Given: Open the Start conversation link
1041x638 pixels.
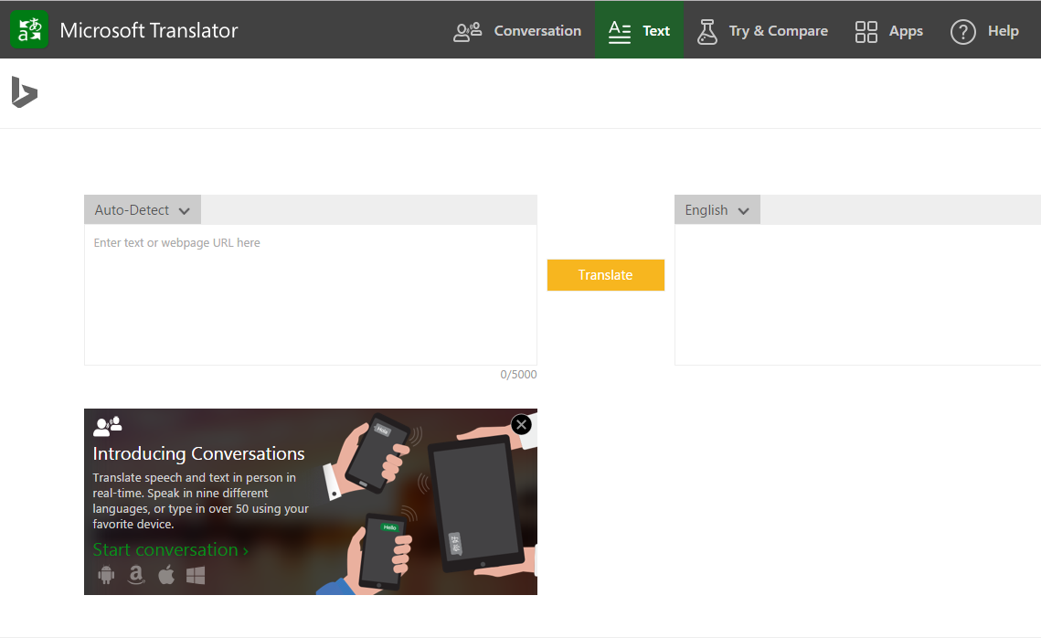Looking at the screenshot, I should pyautogui.click(x=171, y=549).
